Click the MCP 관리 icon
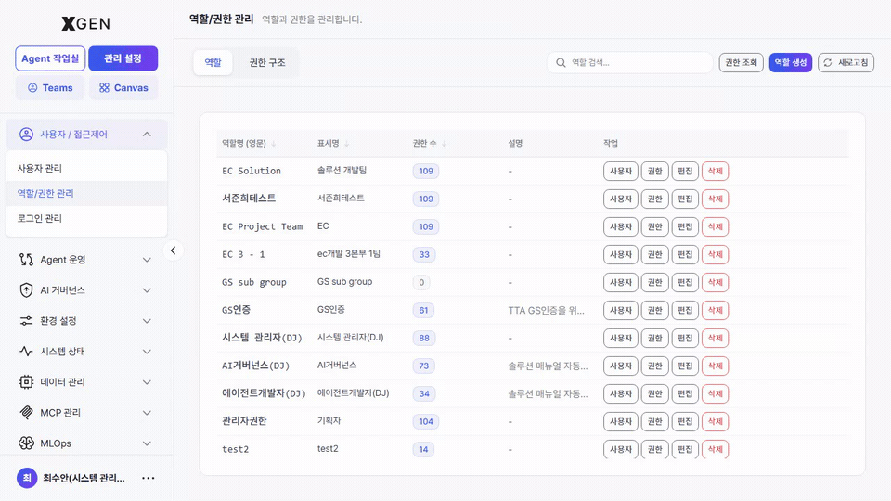The width and height of the screenshot is (891, 501). (26, 412)
